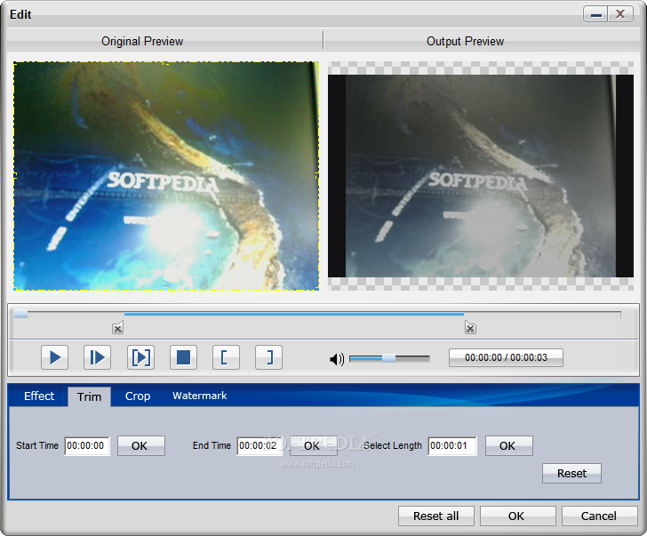Click the End Time input field
Image resolution: width=647 pixels, height=536 pixels.
pos(259,445)
